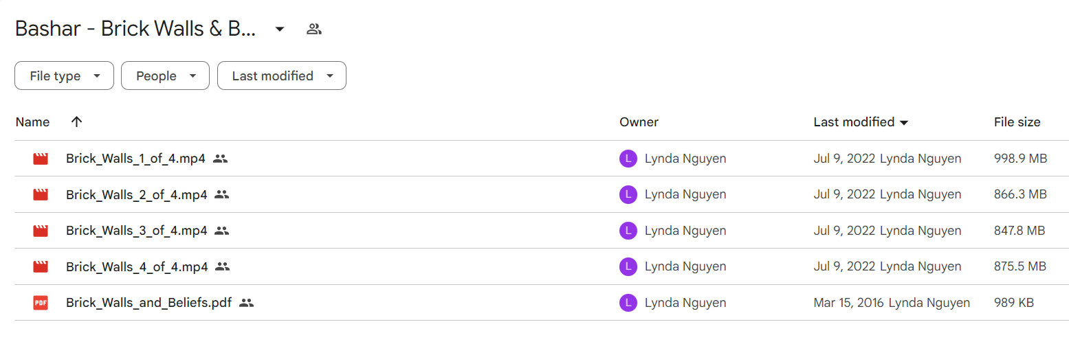Expand the folder title dropdown arrow
This screenshot has height=344, width=1069.
pyautogui.click(x=280, y=29)
